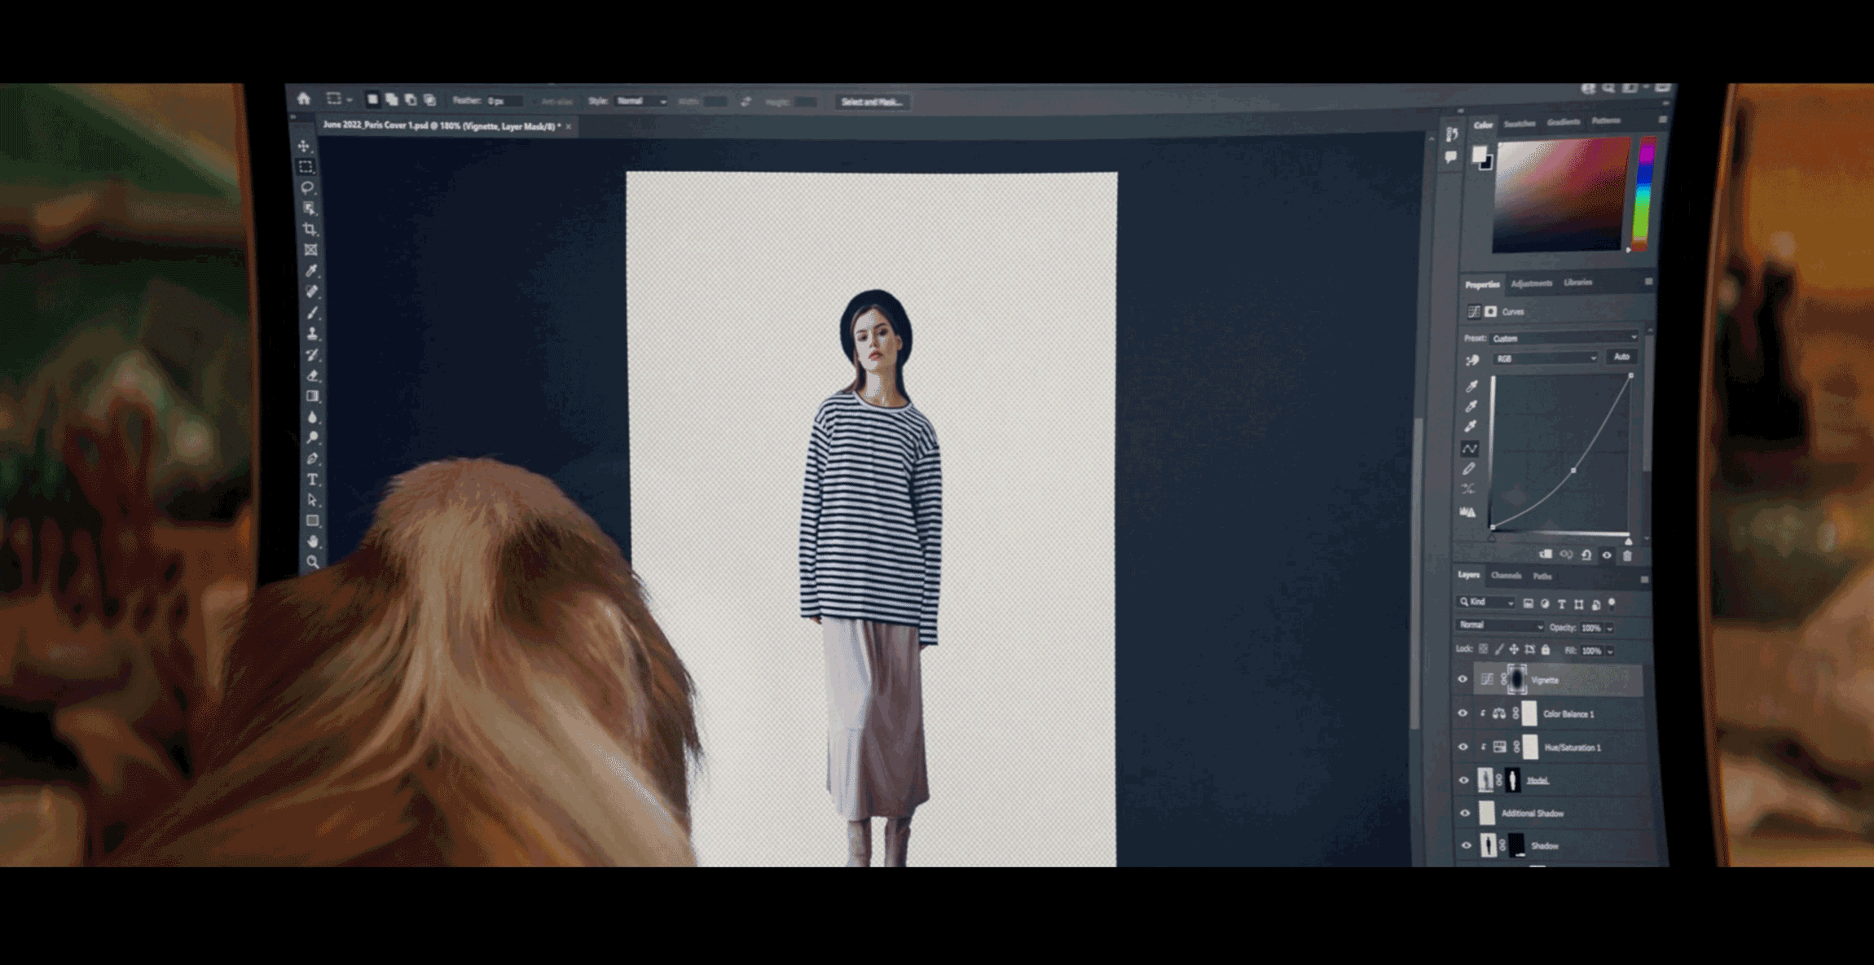Select the Path Selection tool
This screenshot has height=965, width=1874.
click(x=312, y=500)
